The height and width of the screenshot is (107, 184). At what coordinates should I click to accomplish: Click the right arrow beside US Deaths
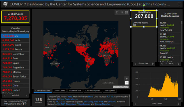point(179,64)
